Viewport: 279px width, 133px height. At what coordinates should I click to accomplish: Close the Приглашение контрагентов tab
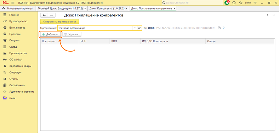(x=174, y=8)
